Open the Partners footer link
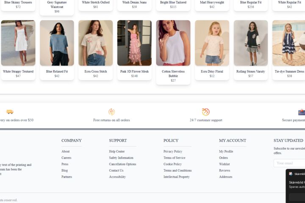This screenshot has width=305, height=203. [67, 177]
